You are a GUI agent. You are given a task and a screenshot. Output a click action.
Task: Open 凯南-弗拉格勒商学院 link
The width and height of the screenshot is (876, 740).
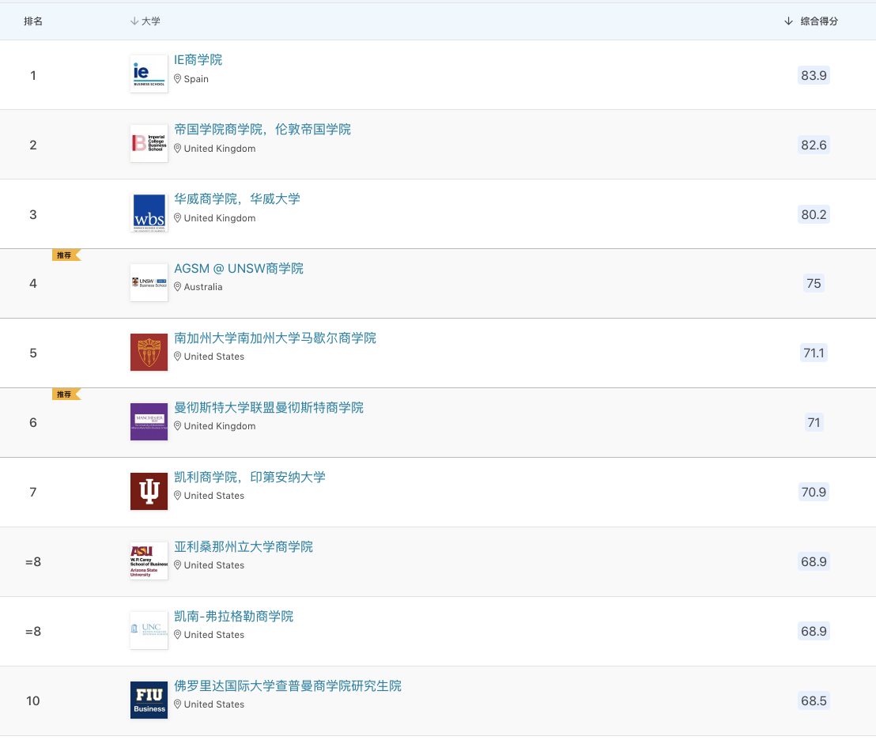(233, 617)
